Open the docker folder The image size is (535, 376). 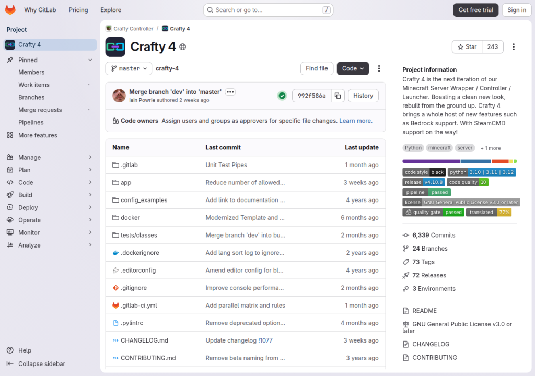(x=130, y=218)
